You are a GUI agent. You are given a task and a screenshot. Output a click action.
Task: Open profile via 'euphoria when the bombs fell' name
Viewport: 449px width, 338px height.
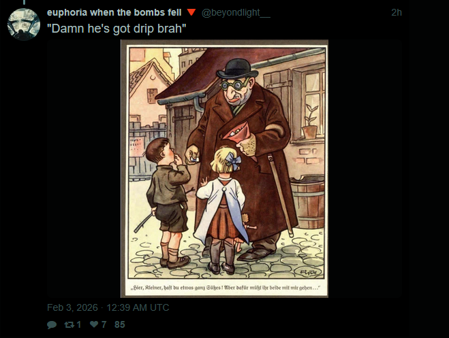point(114,12)
